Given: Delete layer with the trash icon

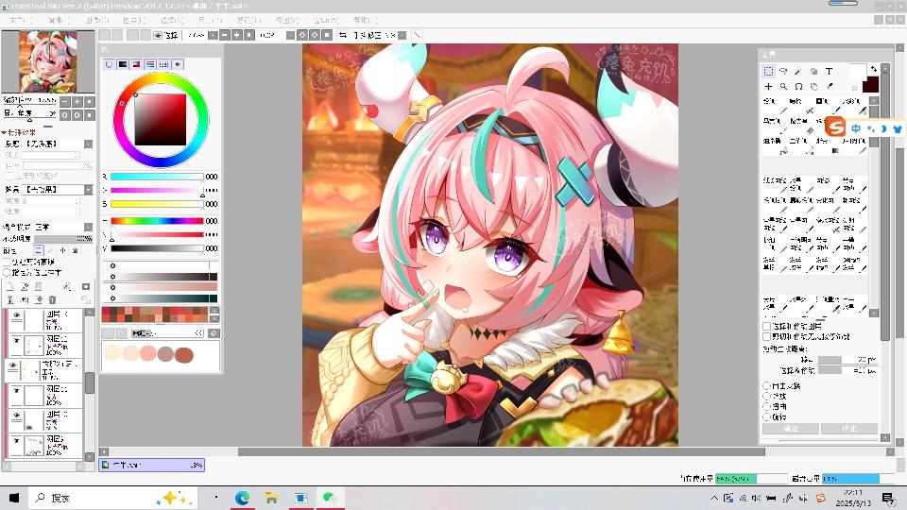Looking at the screenshot, I should [x=52, y=299].
